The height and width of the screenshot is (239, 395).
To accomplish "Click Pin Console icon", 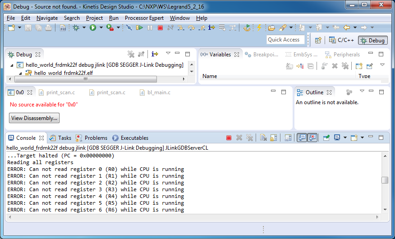I will point(326,138).
